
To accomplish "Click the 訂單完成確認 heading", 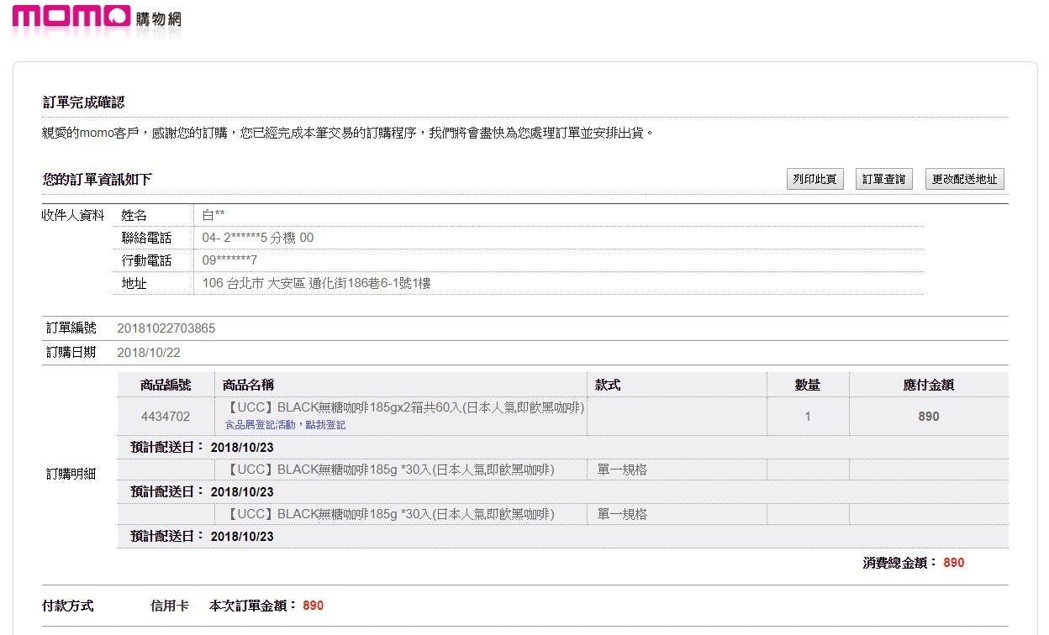I will [x=83, y=102].
